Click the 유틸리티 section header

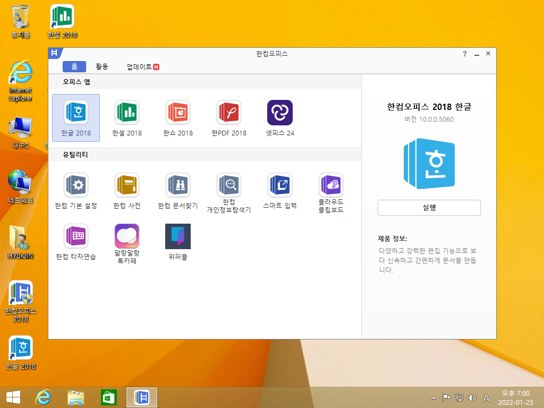click(75, 155)
